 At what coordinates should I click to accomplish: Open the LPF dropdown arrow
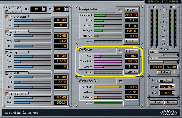[x=66, y=9]
